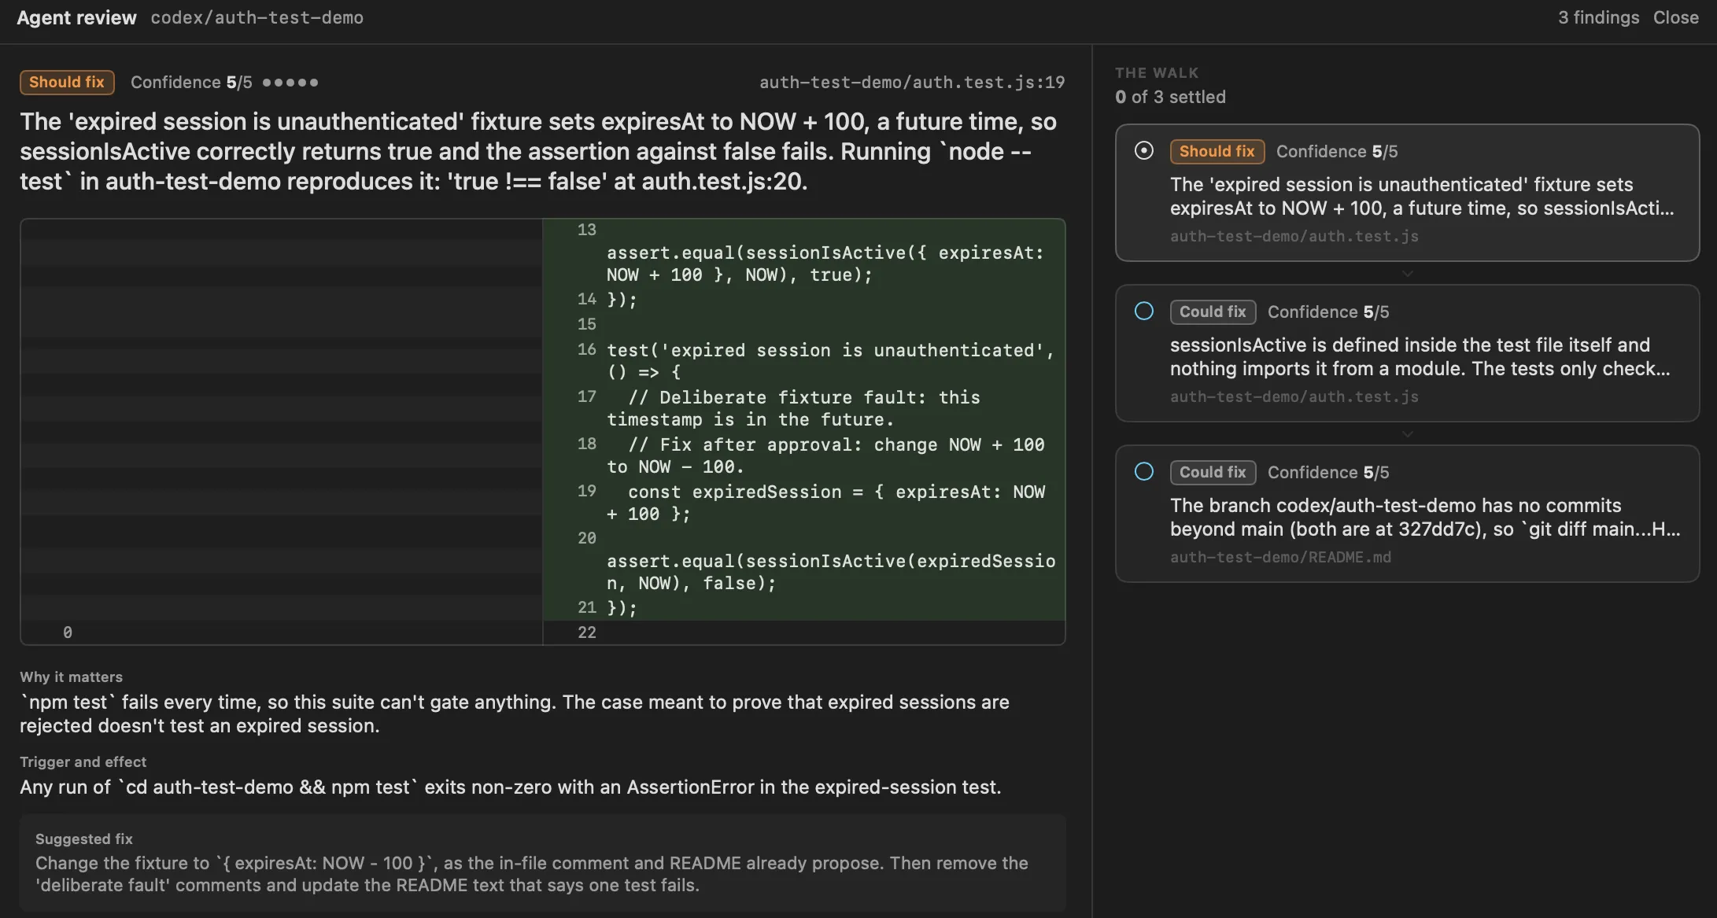Click 'Confidence 5/5' on the third Walk card

(1328, 472)
